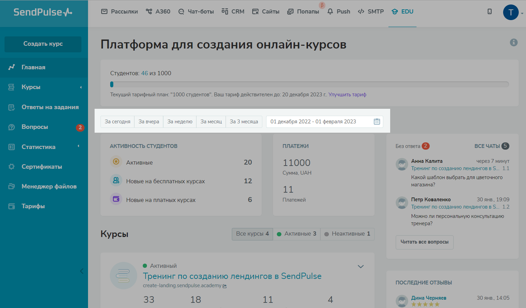Click the date range input field
The width and height of the screenshot is (526, 308).
point(325,122)
